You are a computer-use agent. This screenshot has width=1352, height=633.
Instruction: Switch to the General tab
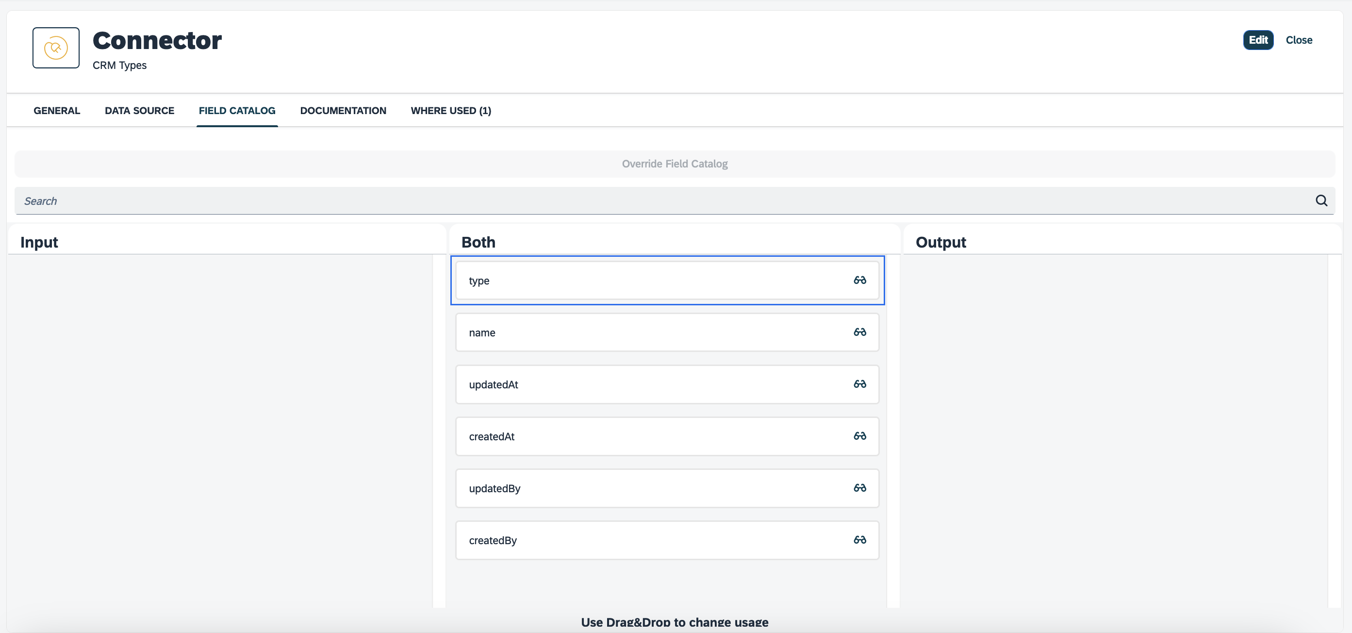[x=57, y=111]
